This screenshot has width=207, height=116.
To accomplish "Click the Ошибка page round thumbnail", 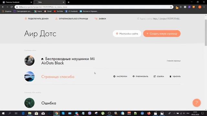I will pos(29,103).
